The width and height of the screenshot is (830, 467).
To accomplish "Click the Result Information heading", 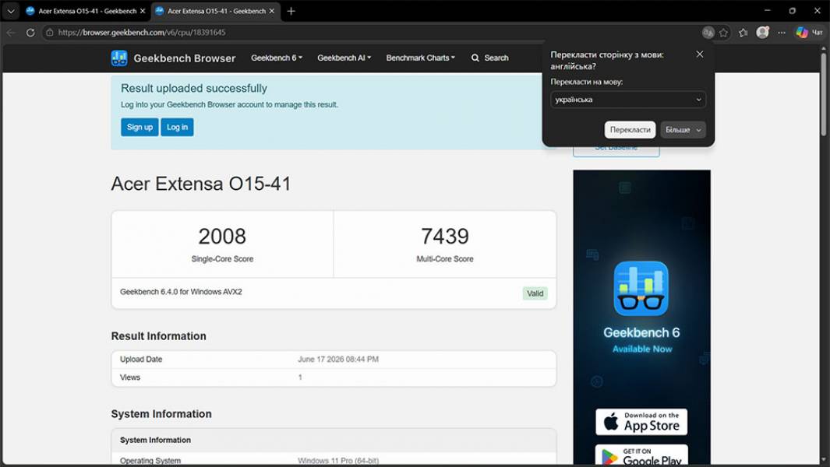I will pyautogui.click(x=159, y=335).
